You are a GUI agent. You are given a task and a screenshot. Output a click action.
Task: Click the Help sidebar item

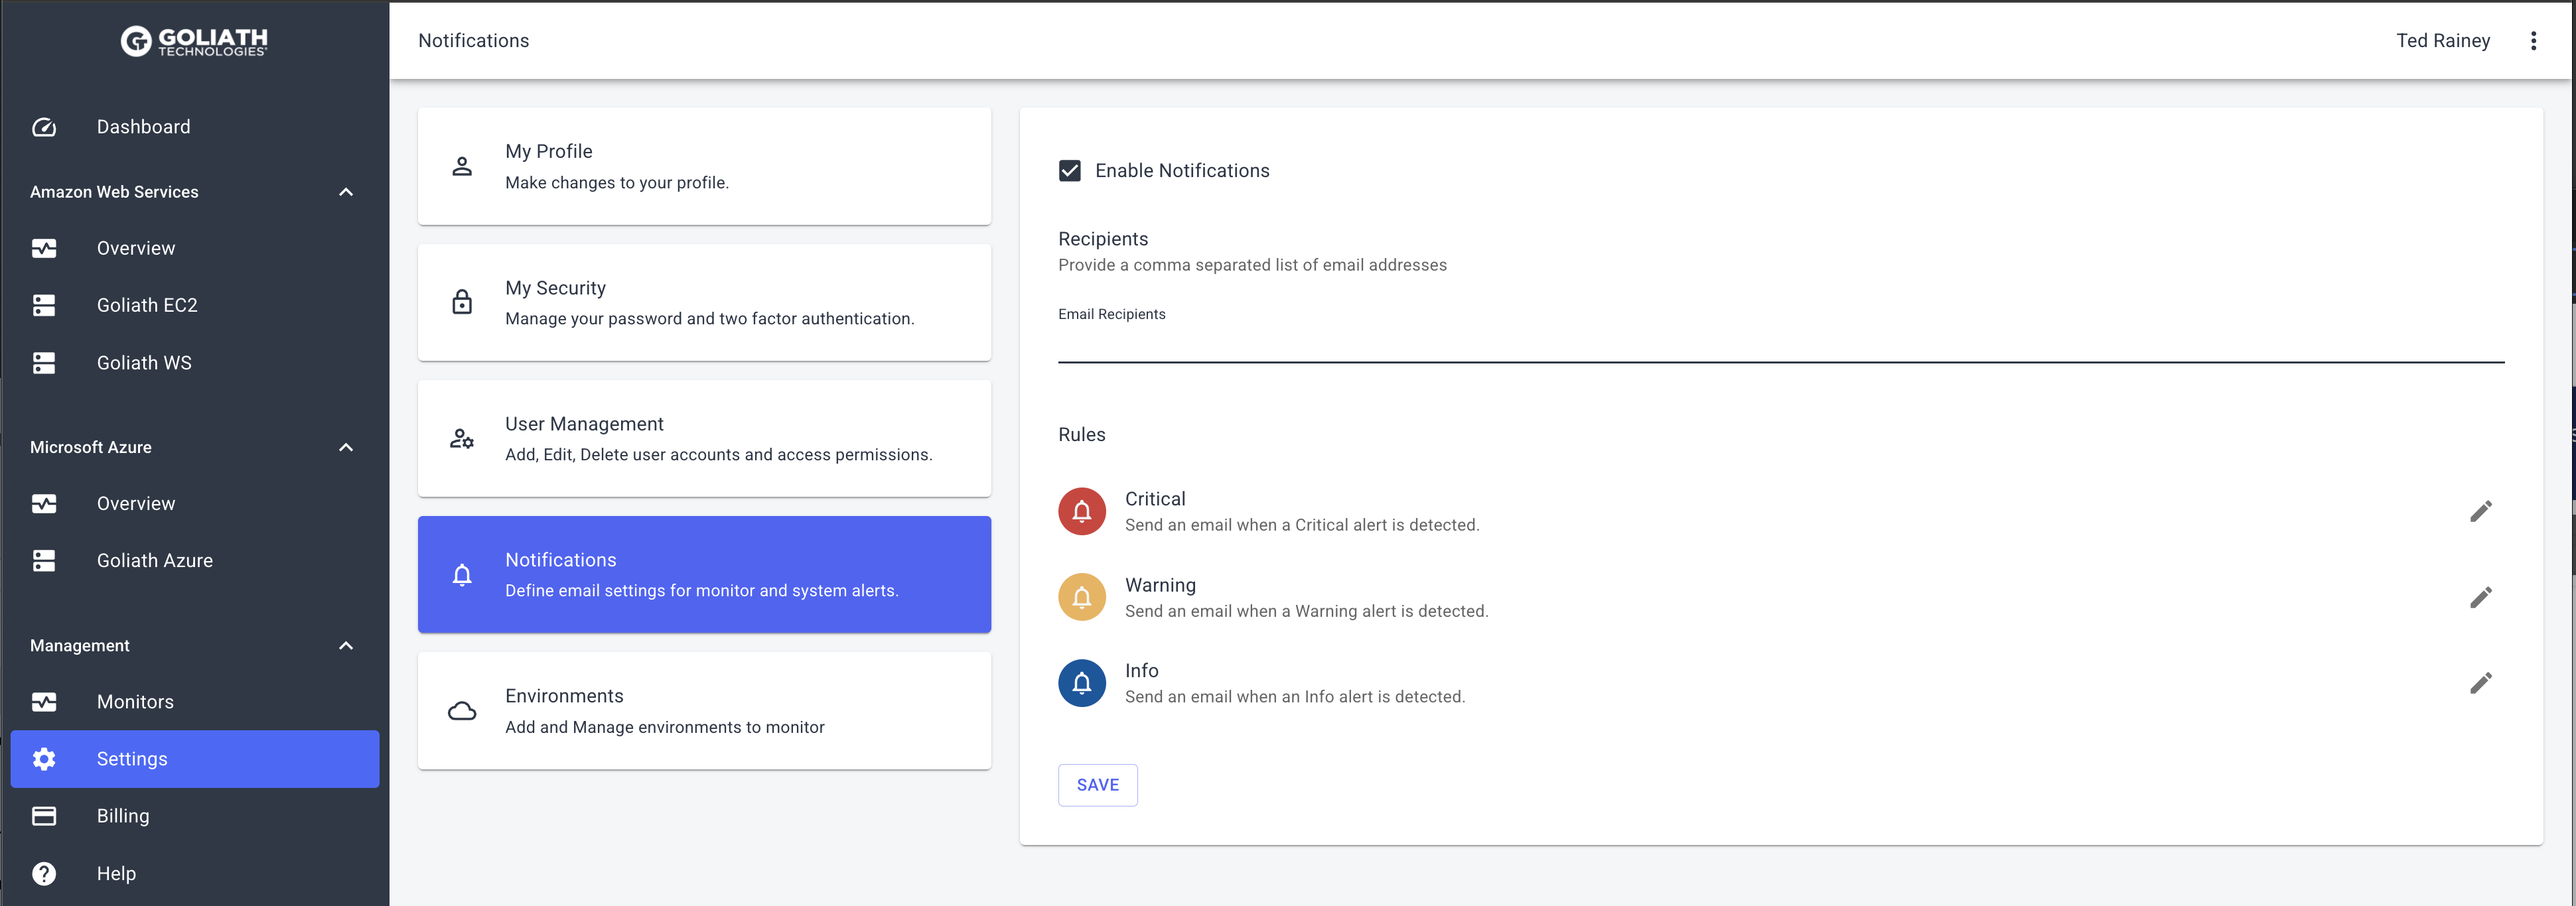pos(195,873)
